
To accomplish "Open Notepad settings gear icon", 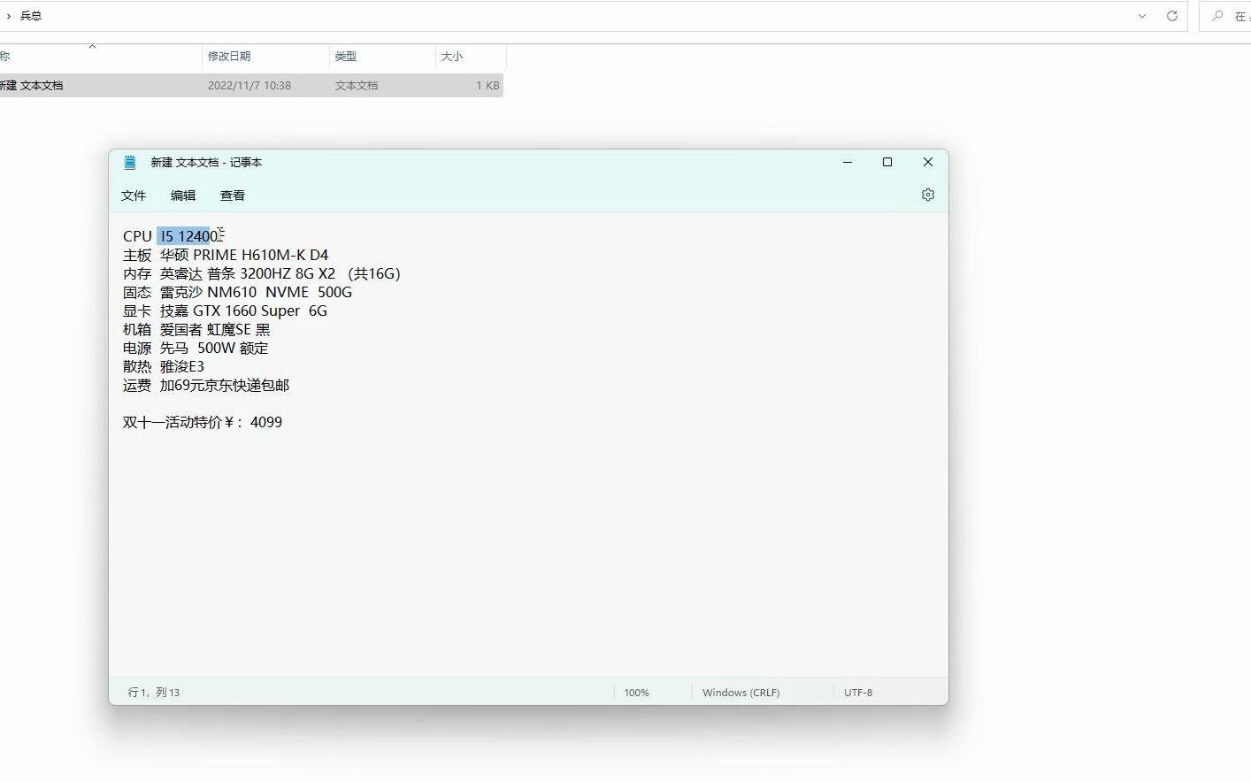I will coord(927,195).
